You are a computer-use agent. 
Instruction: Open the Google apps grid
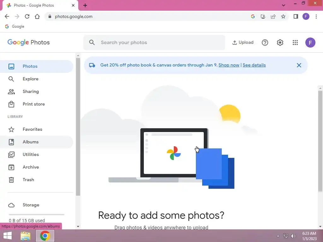(x=295, y=43)
